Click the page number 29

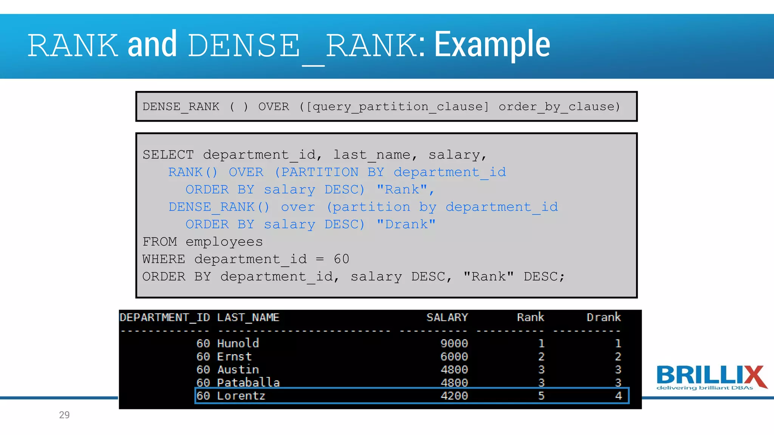coord(64,415)
